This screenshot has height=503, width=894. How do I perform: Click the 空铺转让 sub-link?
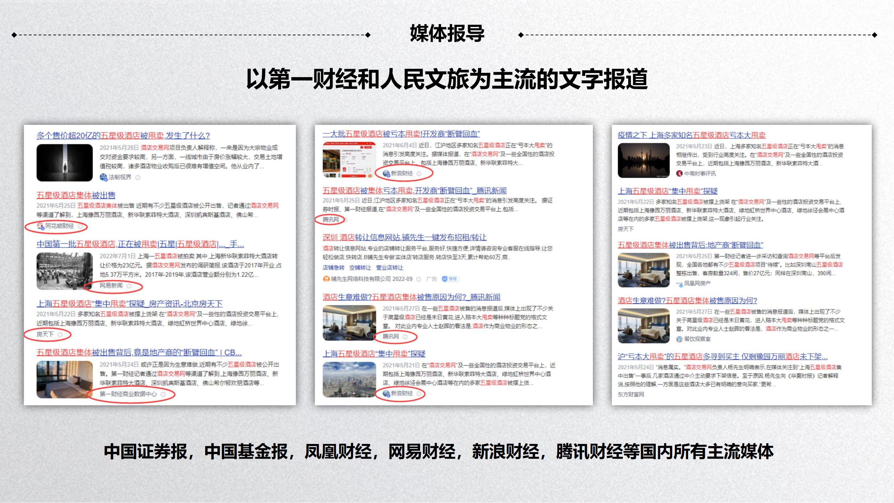(360, 268)
